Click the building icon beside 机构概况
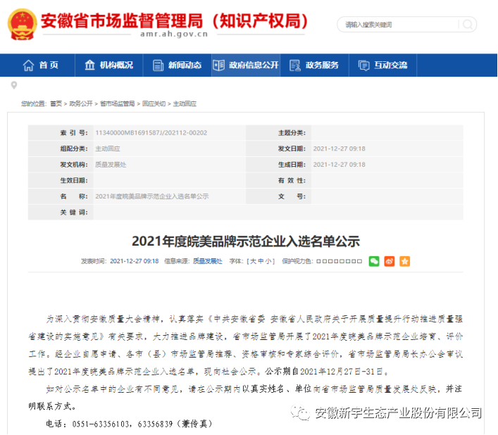The height and width of the screenshot is (435, 498). [90, 65]
